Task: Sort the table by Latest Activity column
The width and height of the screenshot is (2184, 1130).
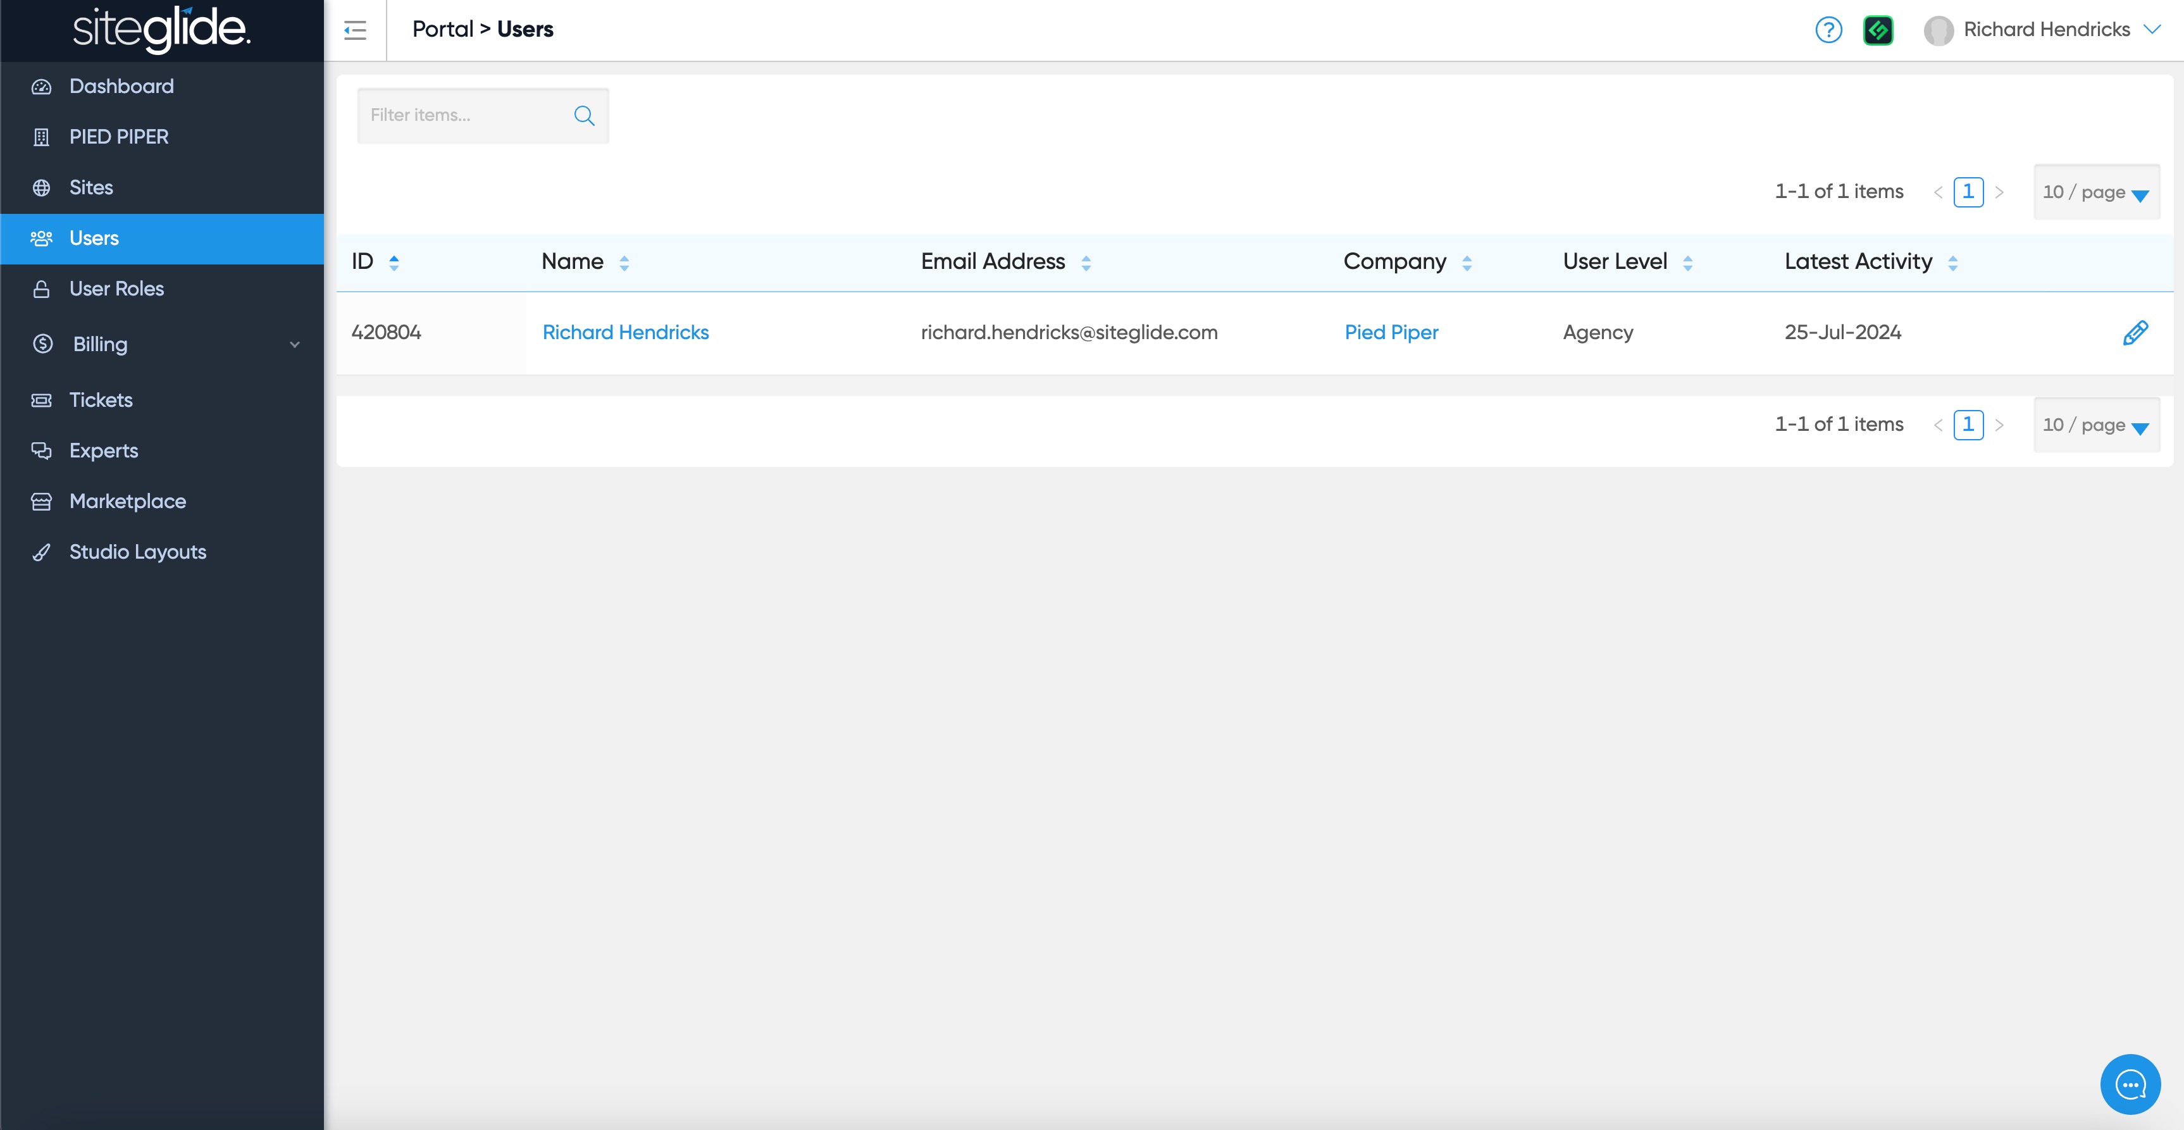Action: click(1952, 263)
